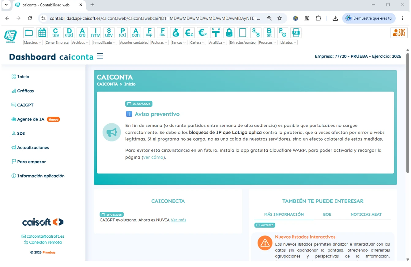Go to Inicio in the sidebar
The image size is (411, 267).
click(21, 77)
